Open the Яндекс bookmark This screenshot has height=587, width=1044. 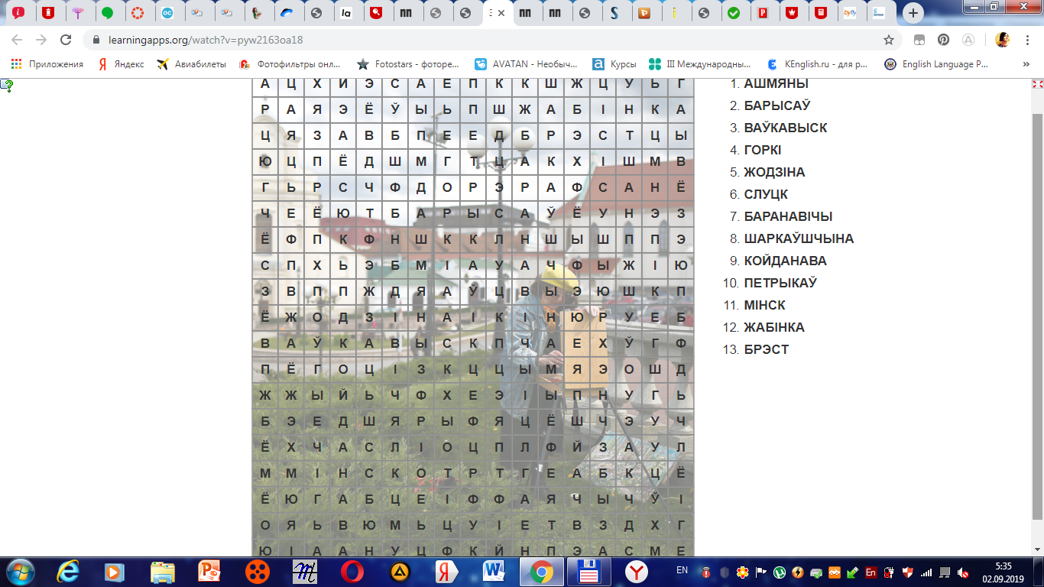[121, 64]
